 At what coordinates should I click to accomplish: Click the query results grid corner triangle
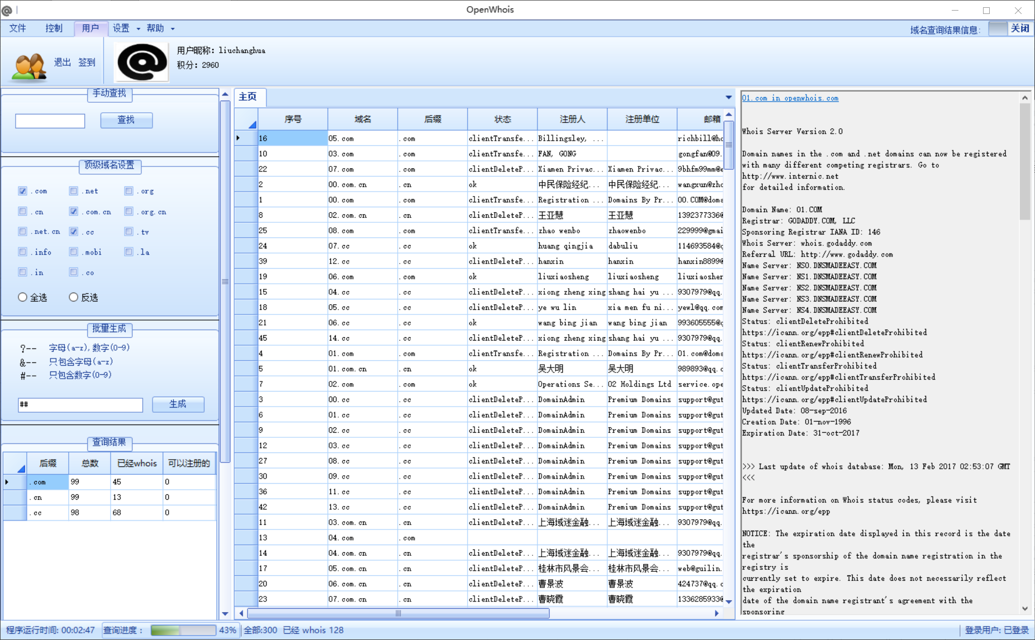pos(21,468)
